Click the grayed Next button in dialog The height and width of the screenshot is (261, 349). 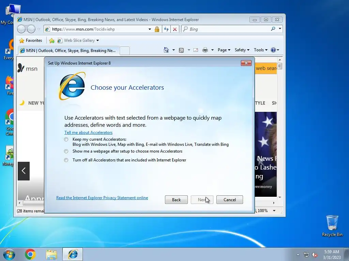coord(202,200)
